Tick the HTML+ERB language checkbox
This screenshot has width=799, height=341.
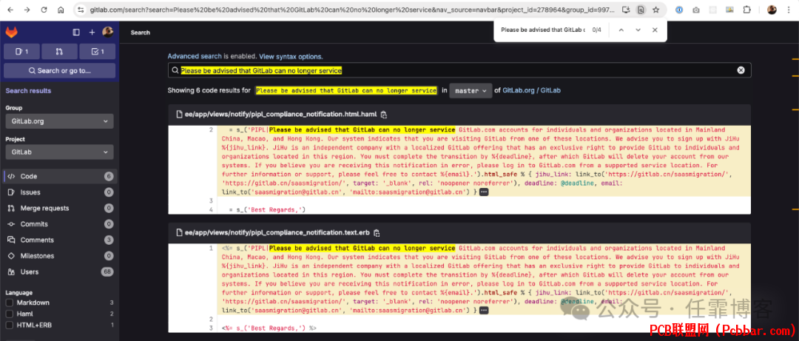point(9,325)
